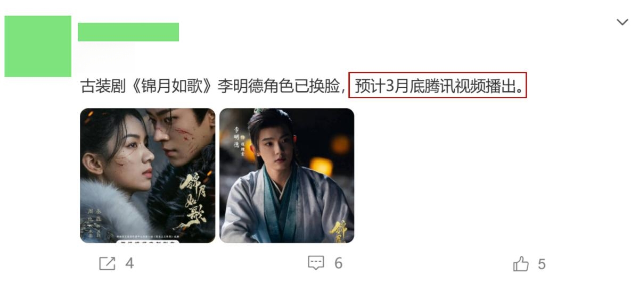639x283 pixels.
Task: Click the white banner under first poster
Action: (x=148, y=241)
